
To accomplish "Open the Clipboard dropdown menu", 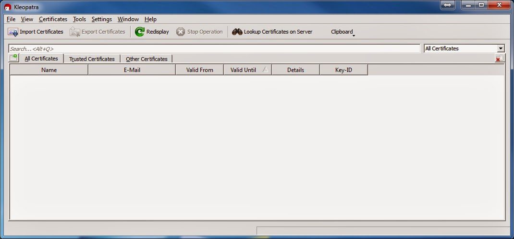I will pos(343,32).
